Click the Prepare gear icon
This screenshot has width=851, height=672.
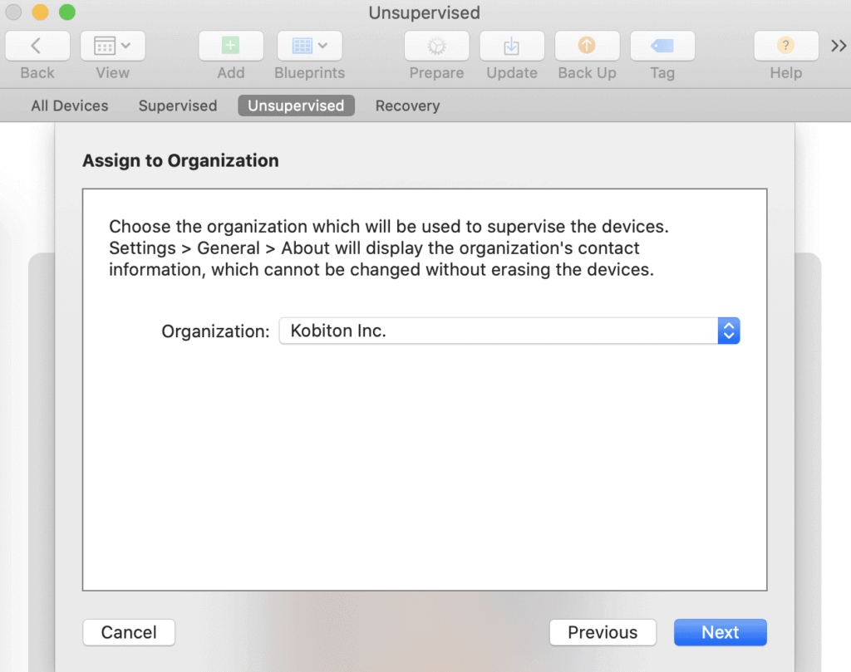(x=436, y=46)
